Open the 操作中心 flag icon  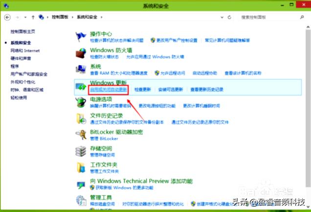[81, 37]
